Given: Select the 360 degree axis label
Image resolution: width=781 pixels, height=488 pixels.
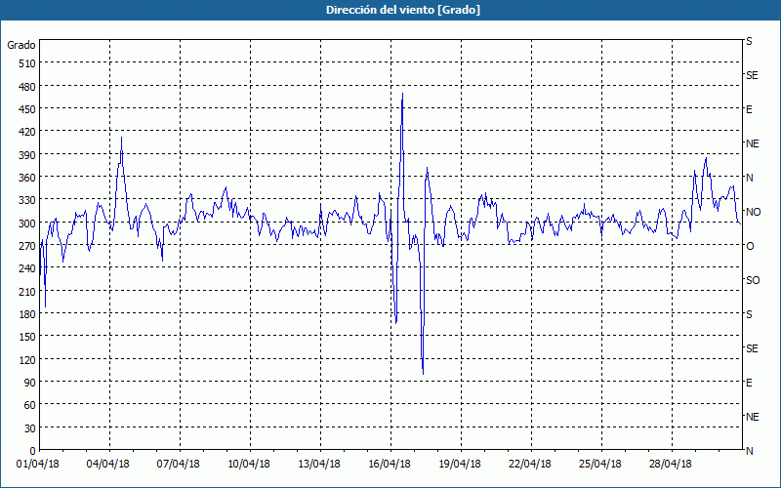Looking at the screenshot, I should pyautogui.click(x=27, y=178).
